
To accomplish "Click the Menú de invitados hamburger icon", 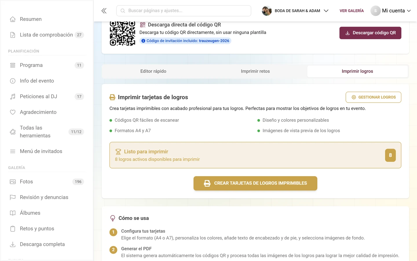I will tap(13, 151).
